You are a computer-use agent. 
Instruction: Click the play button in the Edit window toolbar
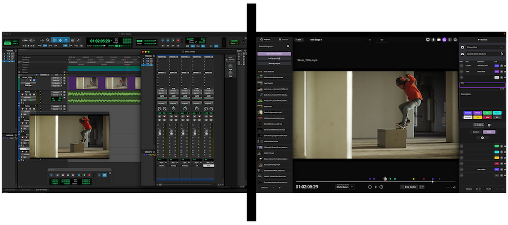coord(173,40)
